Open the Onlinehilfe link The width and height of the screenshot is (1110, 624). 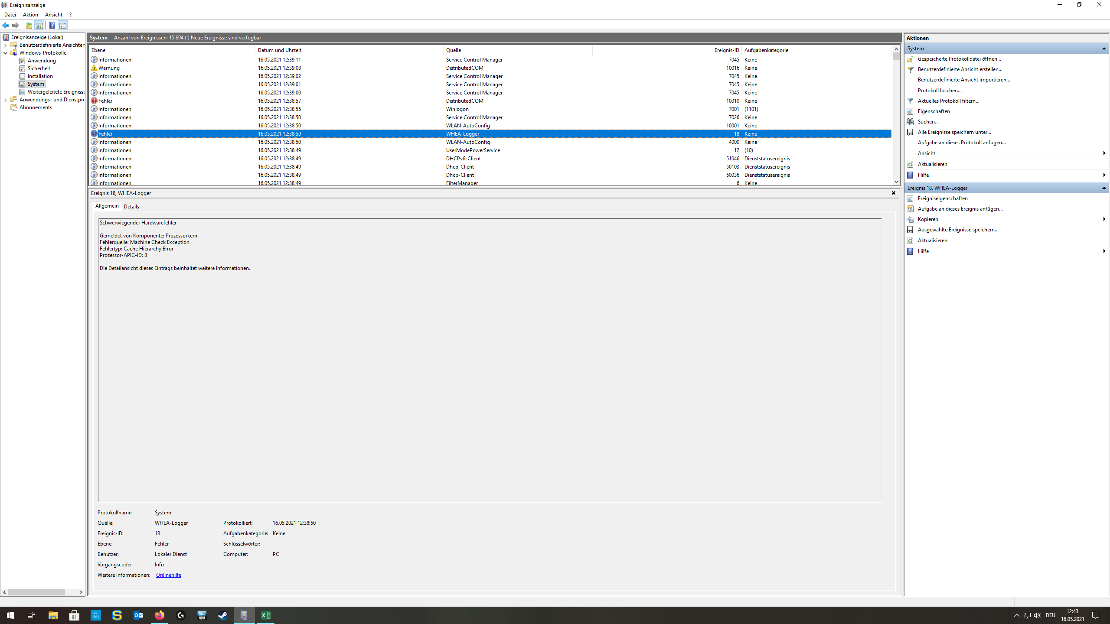(168, 575)
